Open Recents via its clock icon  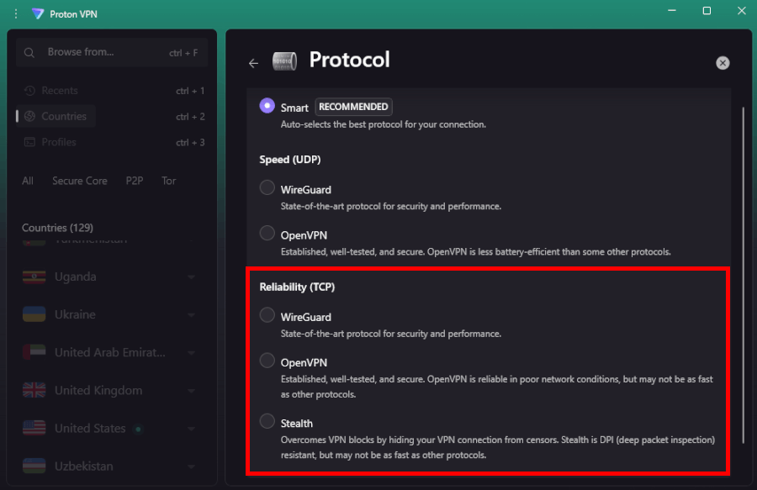pos(29,90)
